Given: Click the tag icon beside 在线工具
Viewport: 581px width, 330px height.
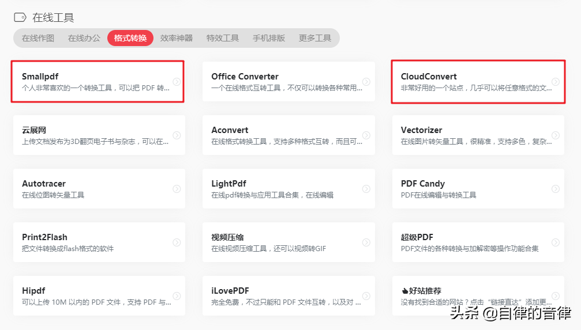Looking at the screenshot, I should [x=20, y=17].
